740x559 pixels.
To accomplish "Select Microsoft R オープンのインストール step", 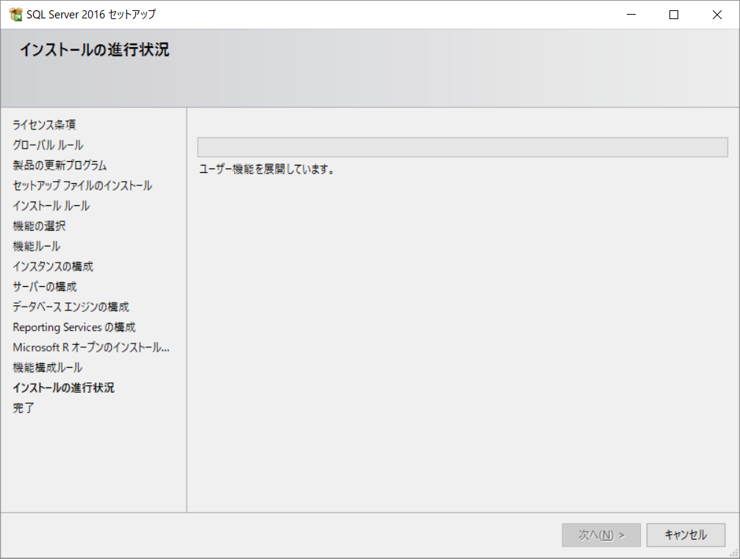I will coord(91,348).
